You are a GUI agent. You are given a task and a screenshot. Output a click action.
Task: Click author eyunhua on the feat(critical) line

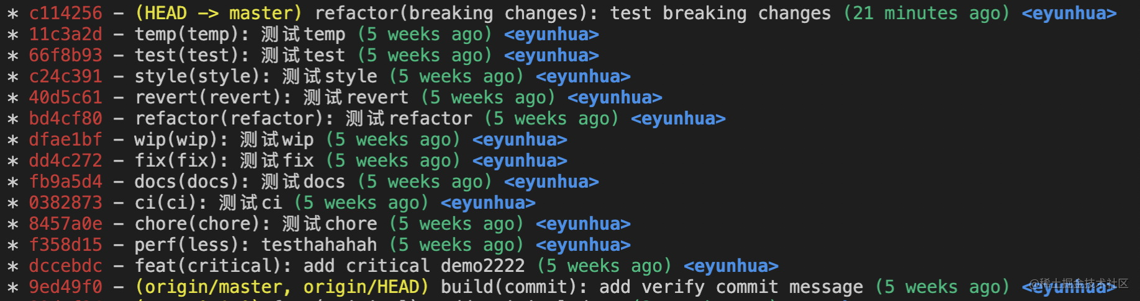731,266
